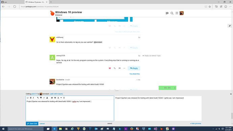This screenshot has width=233, height=131.
Task: Open browser More actions menu
Action: [230, 6]
